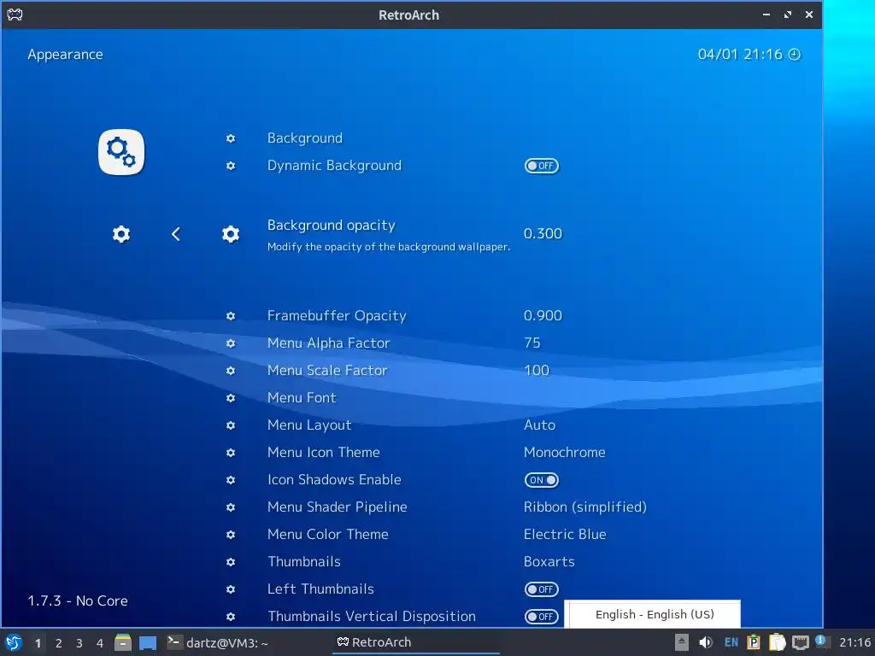Select the Background opacity entry
This screenshot has height=656, width=875.
tap(331, 225)
